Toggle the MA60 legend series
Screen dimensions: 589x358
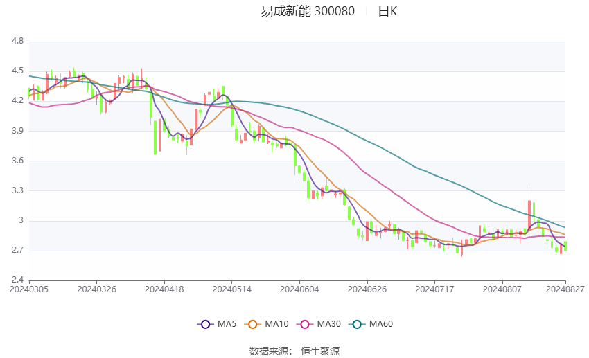371,324
